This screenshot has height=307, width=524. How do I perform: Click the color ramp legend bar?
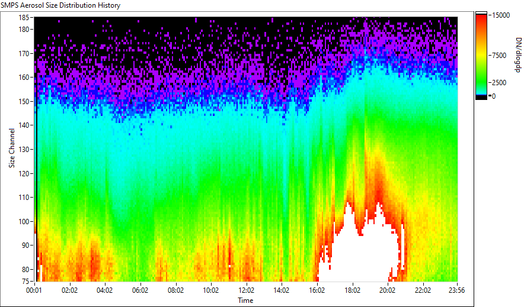(481, 56)
